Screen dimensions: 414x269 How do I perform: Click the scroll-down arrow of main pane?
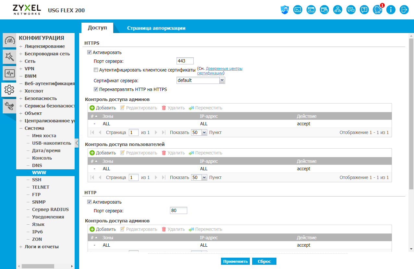click(411, 249)
